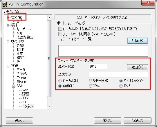Image resolution: width=157 pixels, height=127 pixels.
Task: Select リモート(M) radio button
Action: pyautogui.click(x=91, y=81)
